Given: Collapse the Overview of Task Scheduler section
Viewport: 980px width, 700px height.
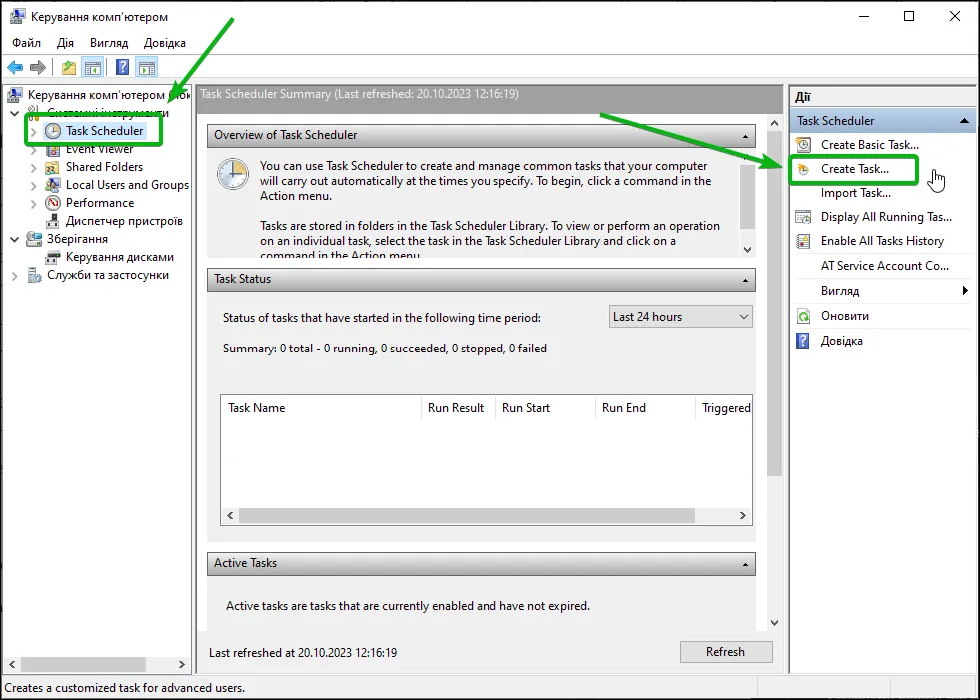Looking at the screenshot, I should click(745, 136).
